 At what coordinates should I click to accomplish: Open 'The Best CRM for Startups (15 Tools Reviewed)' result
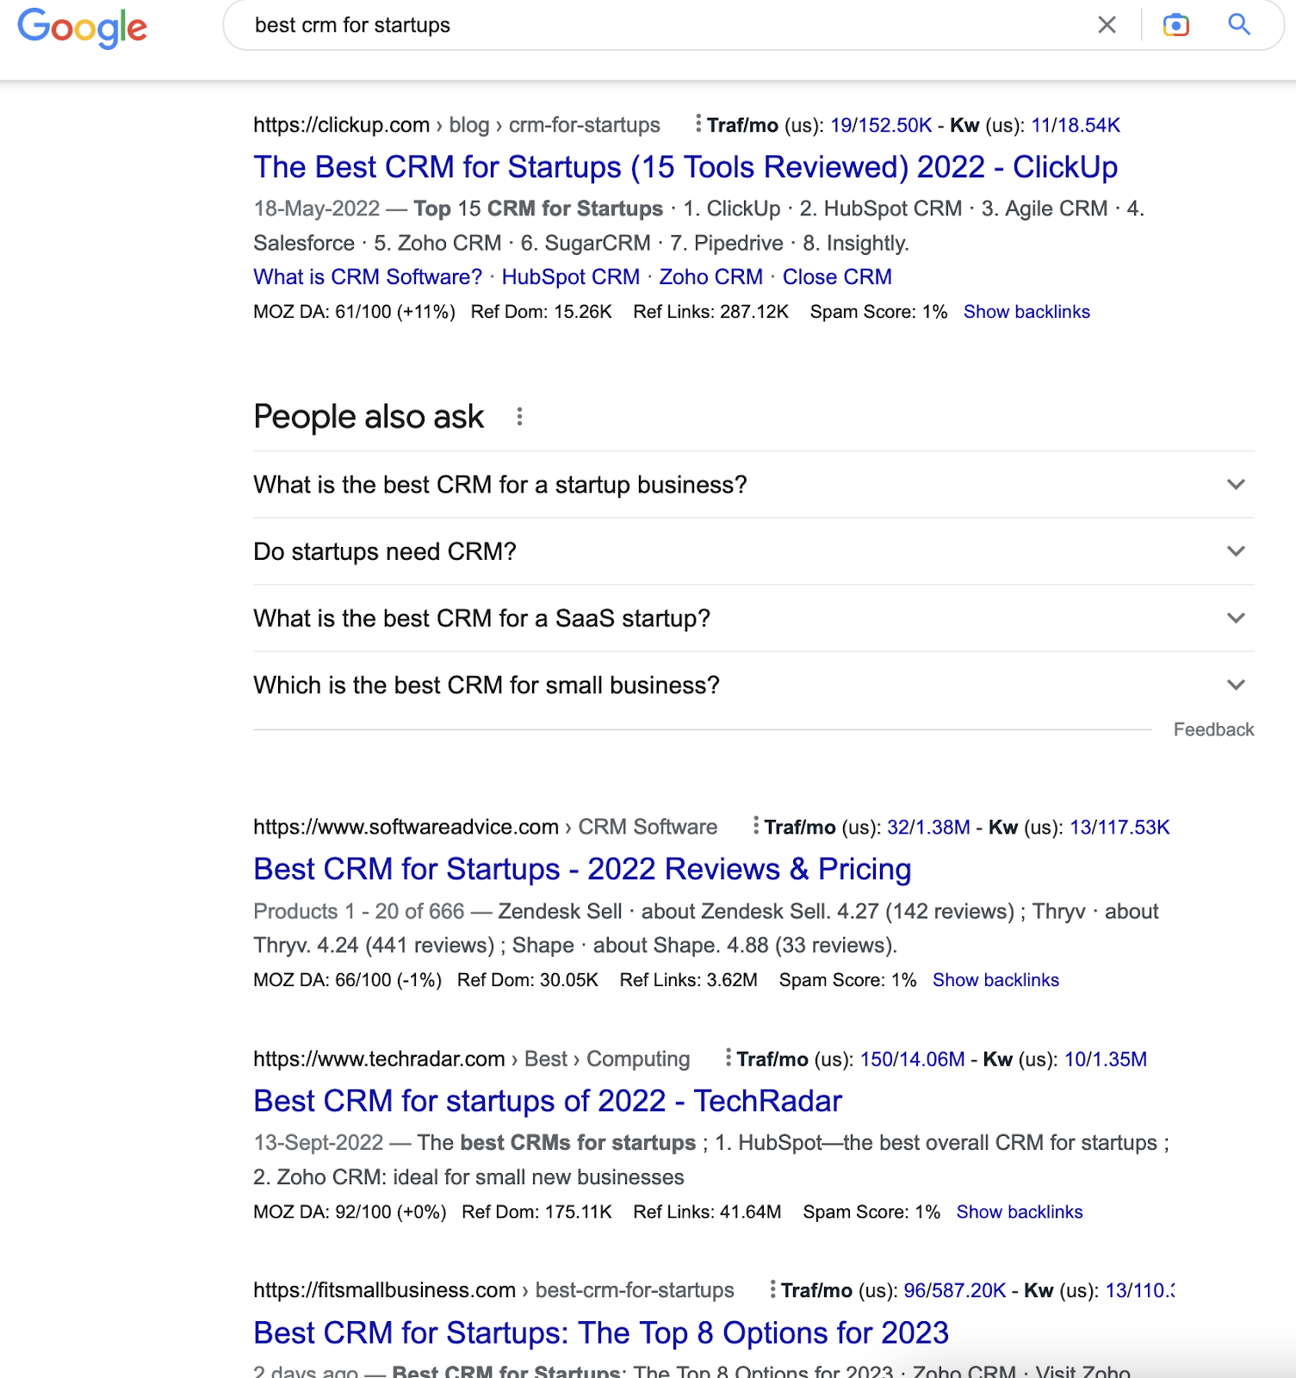[x=685, y=167]
